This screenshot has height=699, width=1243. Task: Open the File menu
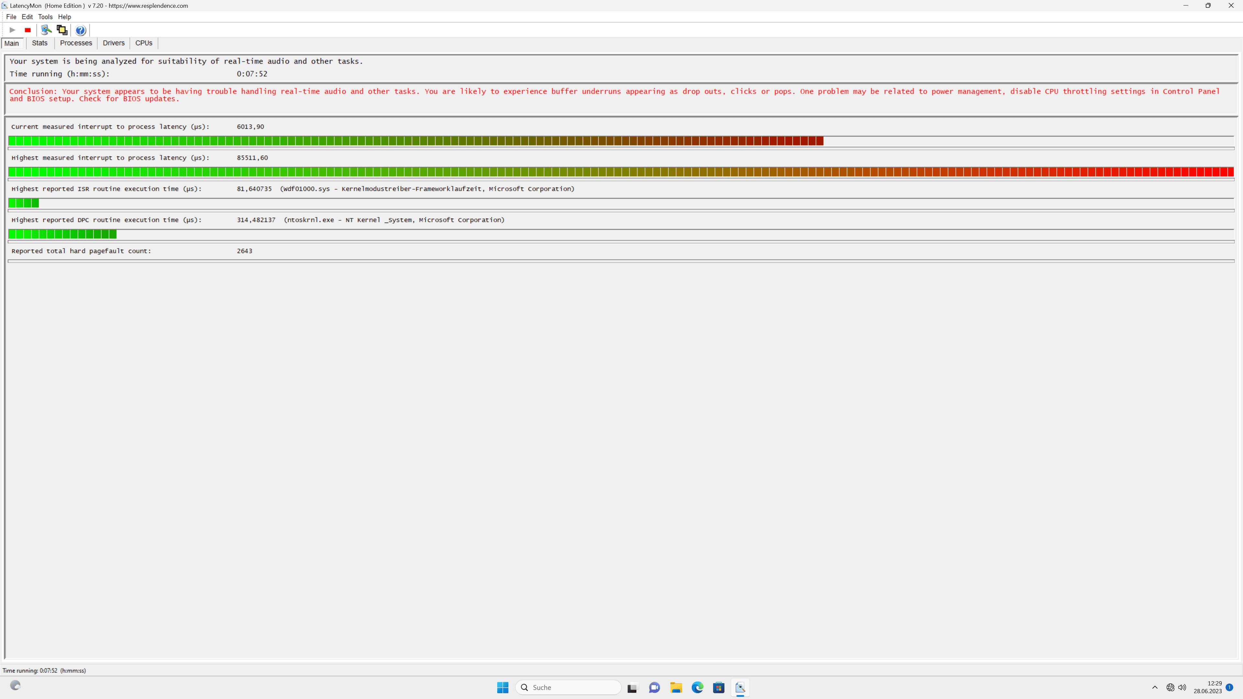point(11,17)
